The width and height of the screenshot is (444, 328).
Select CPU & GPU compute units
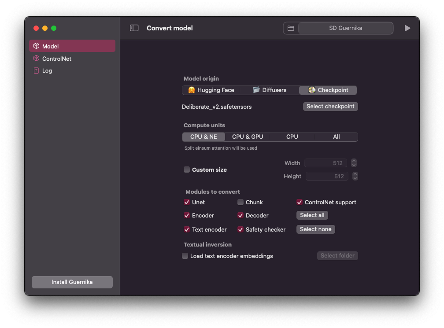(248, 136)
